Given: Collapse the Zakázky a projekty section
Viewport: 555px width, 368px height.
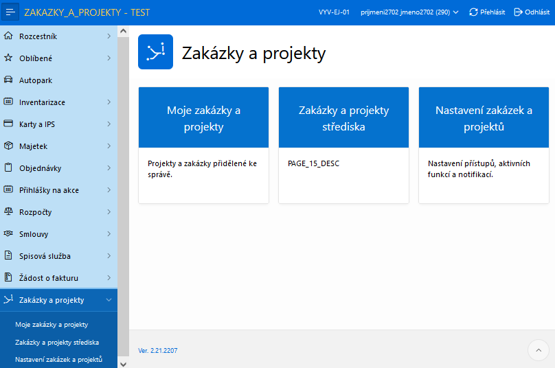Looking at the screenshot, I should click(109, 300).
